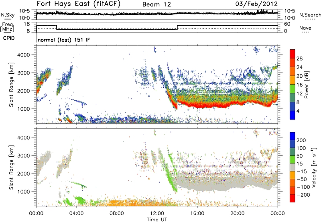Click the '04:00' time tick label
321x222 pixels.
pyautogui.click(x=77, y=214)
